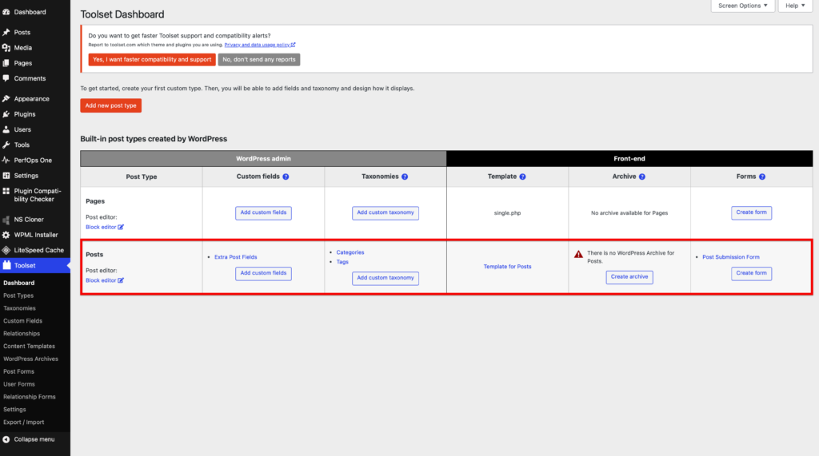Screen dimensions: 819x456
Task: Open Categories taxonomy link
Action: 350,252
